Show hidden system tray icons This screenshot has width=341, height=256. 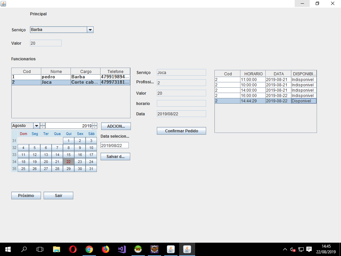285,249
